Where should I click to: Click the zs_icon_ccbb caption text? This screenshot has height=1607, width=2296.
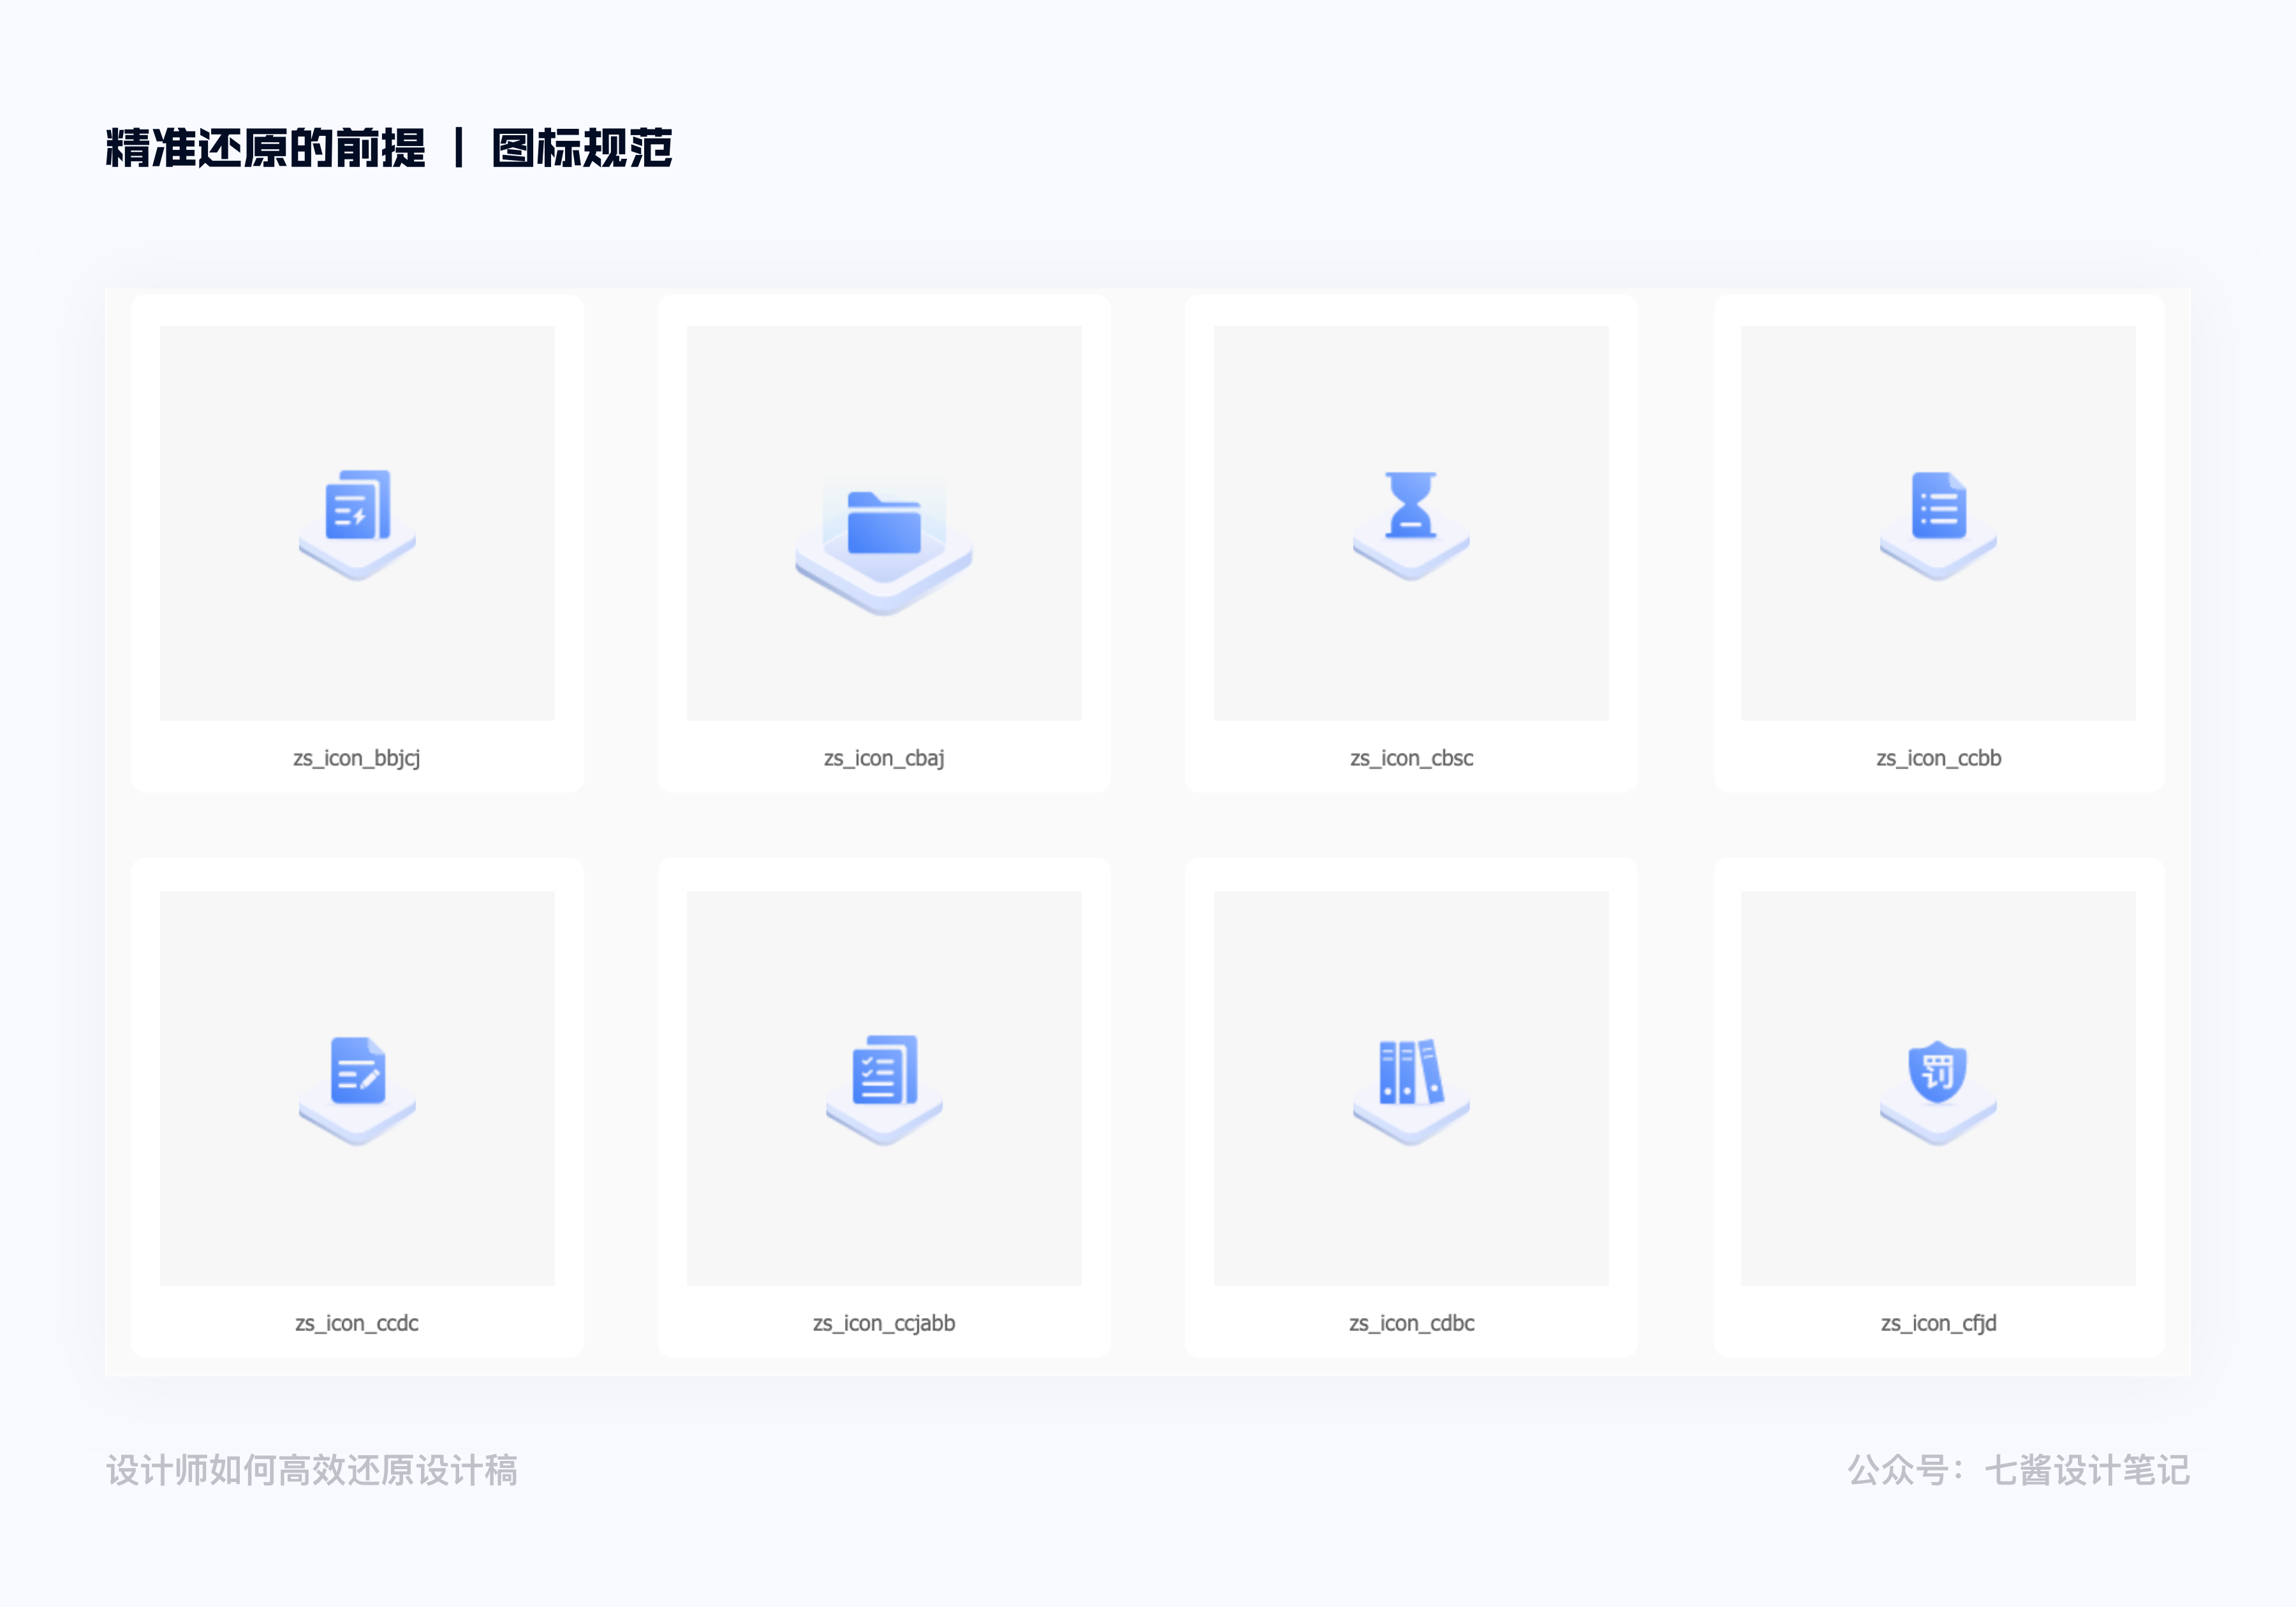click(1938, 758)
